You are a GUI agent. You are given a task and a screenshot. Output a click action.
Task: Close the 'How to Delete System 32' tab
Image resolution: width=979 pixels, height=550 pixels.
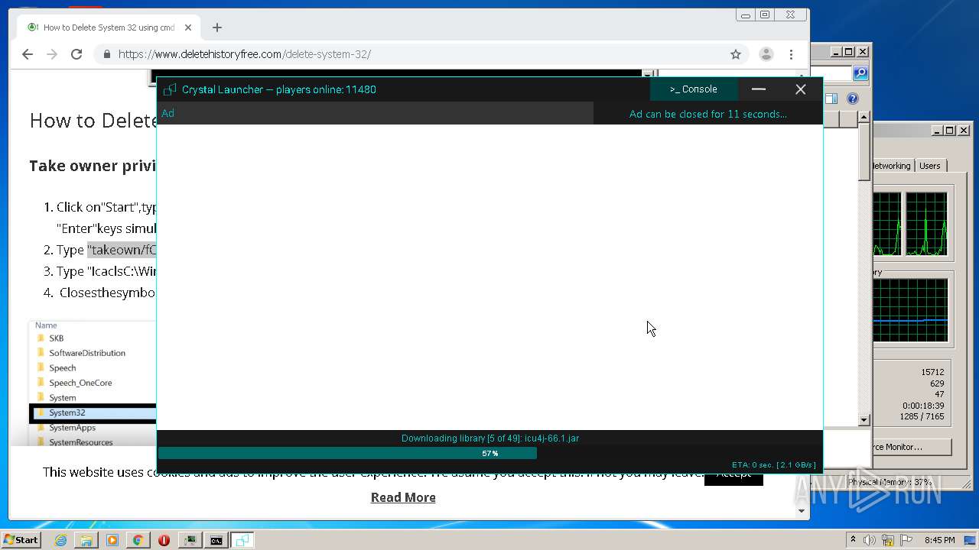[x=188, y=27]
